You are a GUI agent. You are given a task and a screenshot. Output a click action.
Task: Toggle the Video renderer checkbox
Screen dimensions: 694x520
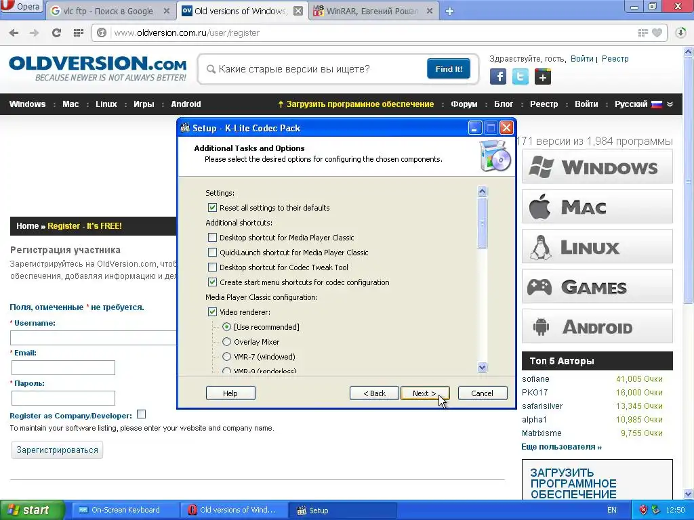coord(212,312)
